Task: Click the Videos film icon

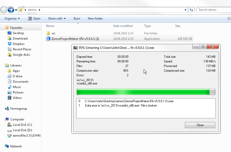Action: coord(10,98)
